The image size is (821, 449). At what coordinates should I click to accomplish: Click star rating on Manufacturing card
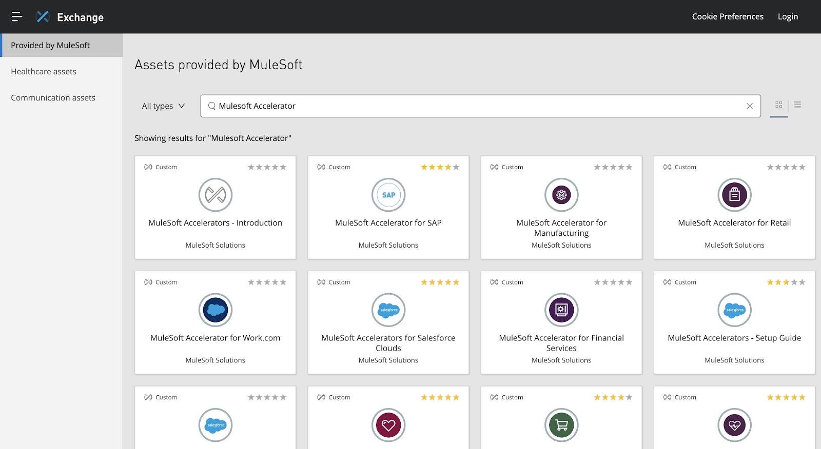[613, 167]
